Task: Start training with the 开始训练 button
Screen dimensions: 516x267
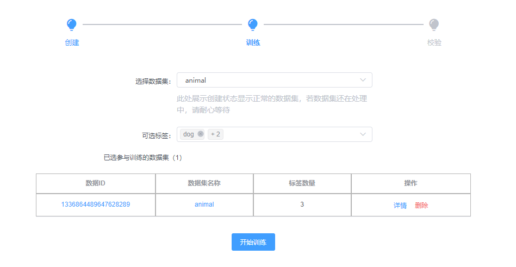Action: (x=253, y=242)
